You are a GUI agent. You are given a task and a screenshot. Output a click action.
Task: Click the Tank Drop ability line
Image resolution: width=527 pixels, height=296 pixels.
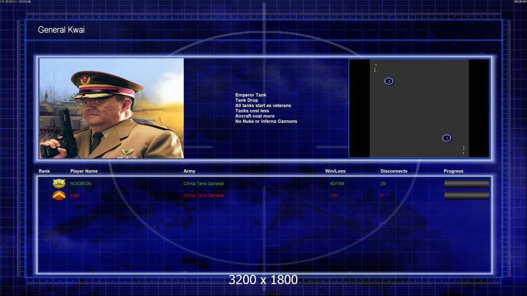[247, 100]
